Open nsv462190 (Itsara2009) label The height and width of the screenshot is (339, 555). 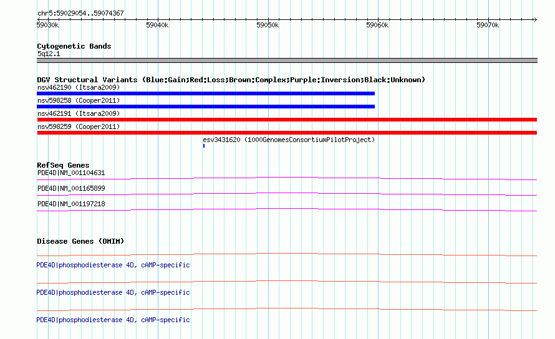(79, 87)
